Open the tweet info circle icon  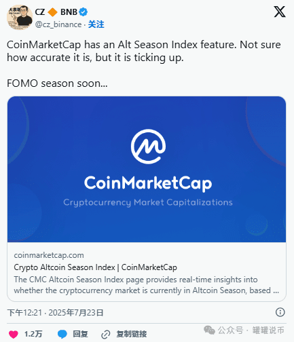tap(280, 312)
